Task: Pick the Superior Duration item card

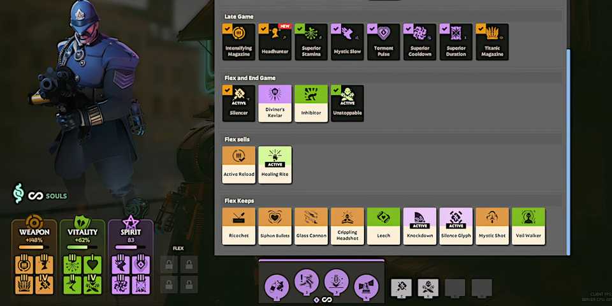Action: [x=456, y=42]
